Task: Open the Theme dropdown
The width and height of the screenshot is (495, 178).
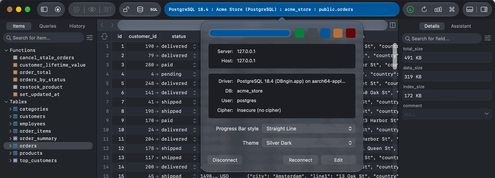Action: pyautogui.click(x=309, y=143)
